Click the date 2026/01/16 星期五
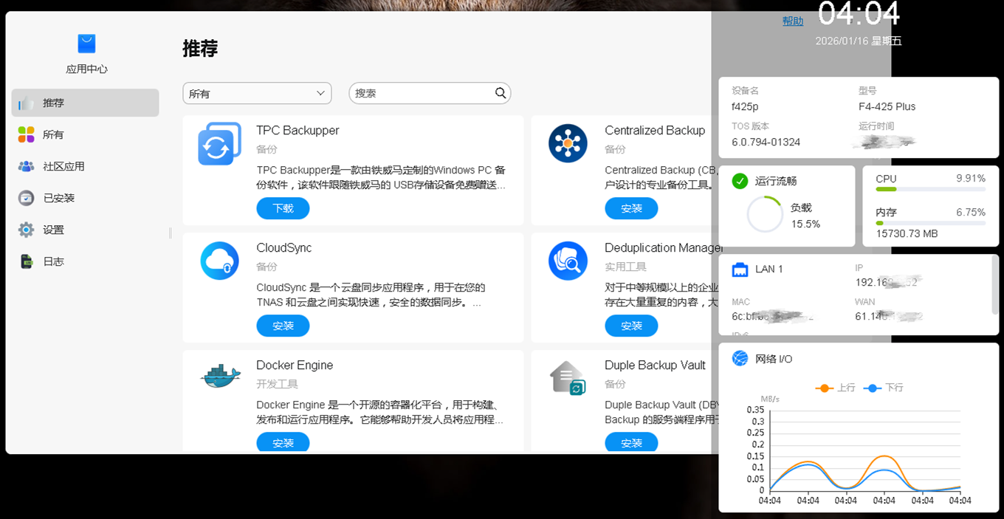Image resolution: width=1004 pixels, height=519 pixels. coord(859,41)
